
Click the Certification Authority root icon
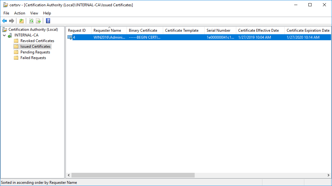(5, 30)
